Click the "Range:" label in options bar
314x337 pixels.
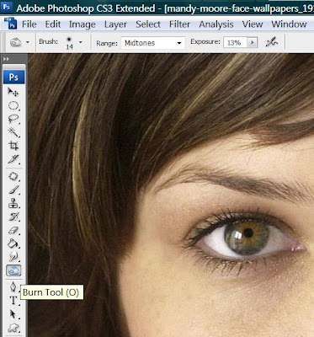(x=107, y=43)
